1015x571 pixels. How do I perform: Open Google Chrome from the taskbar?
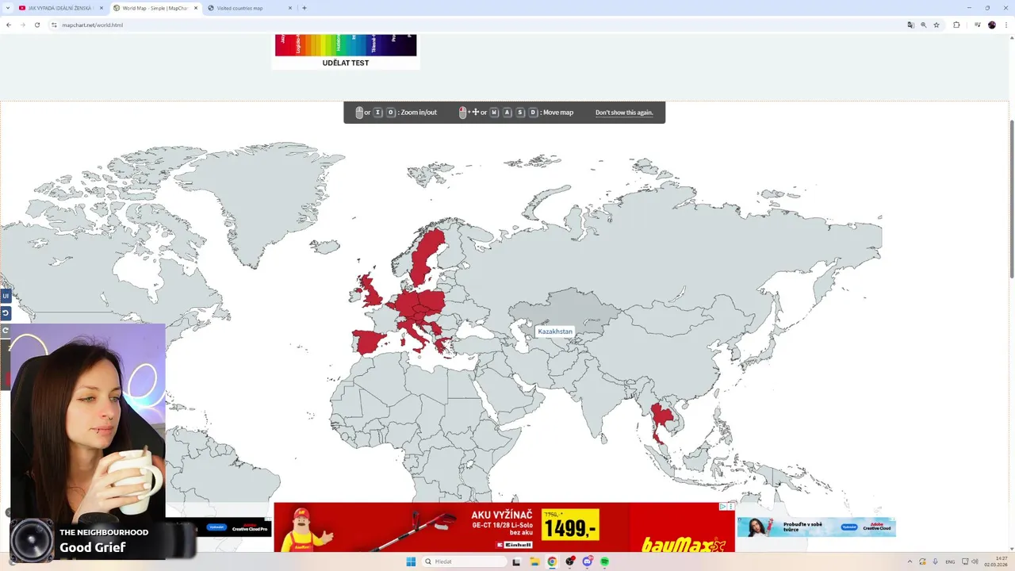tap(552, 561)
